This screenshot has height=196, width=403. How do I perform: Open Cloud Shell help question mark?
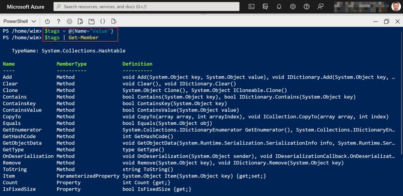[59, 21]
